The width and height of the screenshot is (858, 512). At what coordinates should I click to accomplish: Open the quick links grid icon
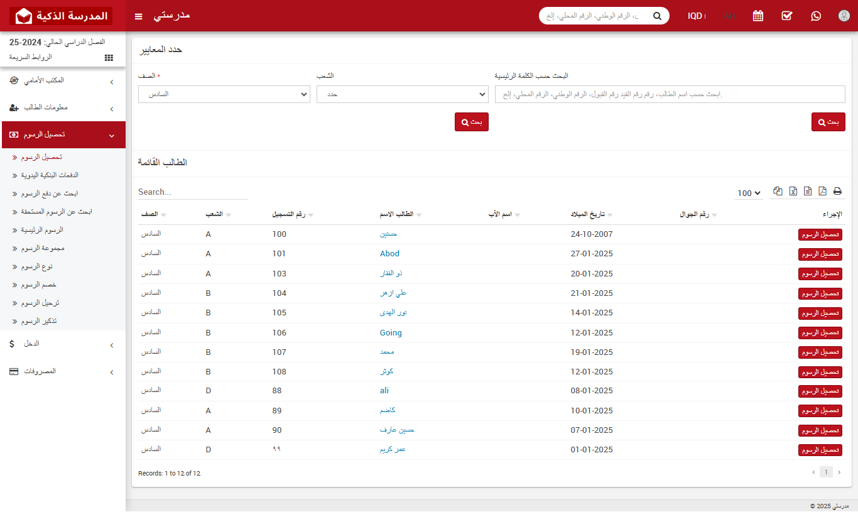point(108,57)
